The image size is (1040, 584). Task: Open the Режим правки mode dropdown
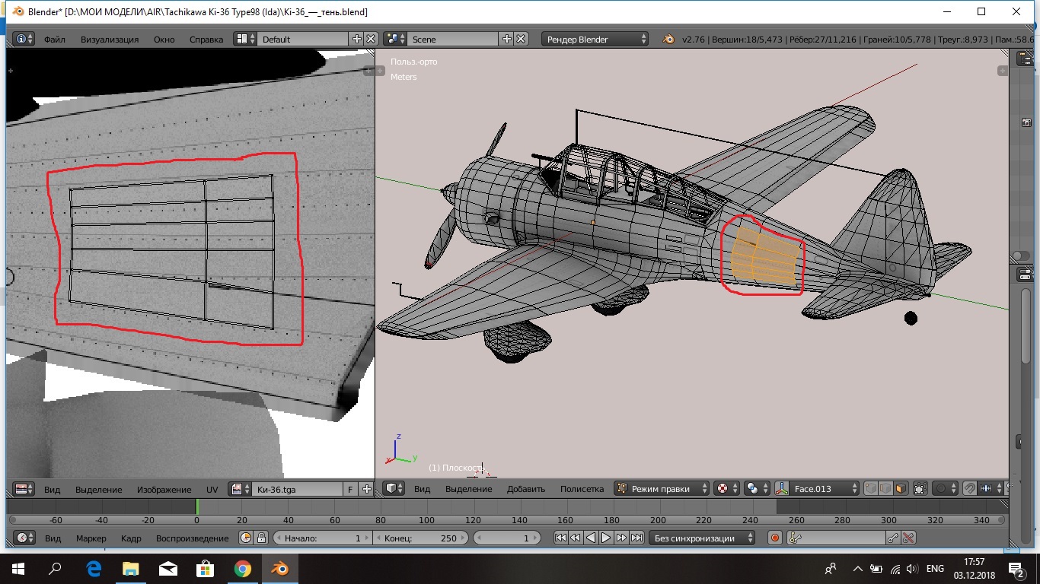click(662, 489)
